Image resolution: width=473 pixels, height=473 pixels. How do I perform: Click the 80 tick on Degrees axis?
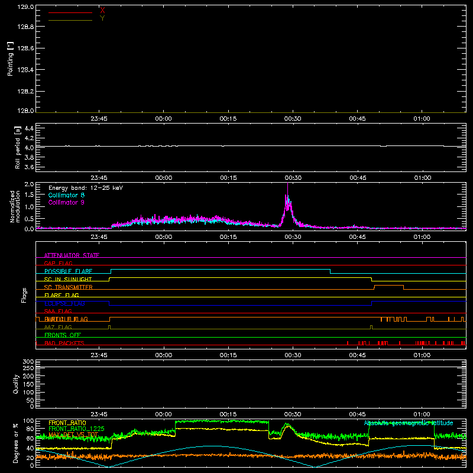pos(30,429)
